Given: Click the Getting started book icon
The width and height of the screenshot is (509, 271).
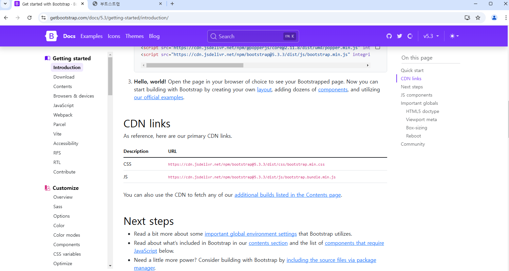Looking at the screenshot, I should point(47,58).
